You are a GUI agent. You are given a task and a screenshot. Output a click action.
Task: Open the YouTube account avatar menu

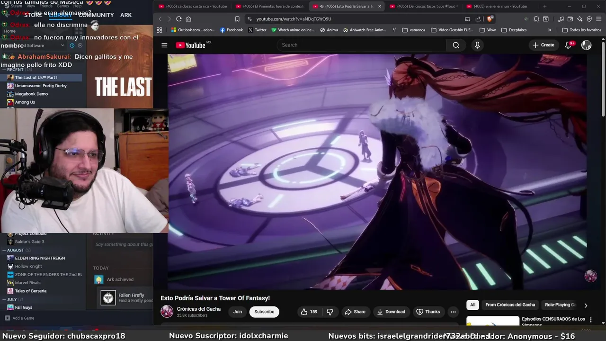587,45
